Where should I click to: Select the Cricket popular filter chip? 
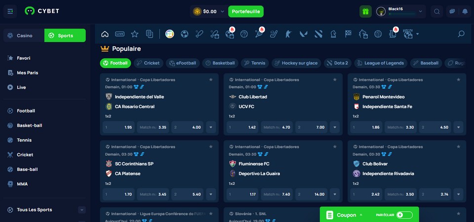tap(149, 63)
